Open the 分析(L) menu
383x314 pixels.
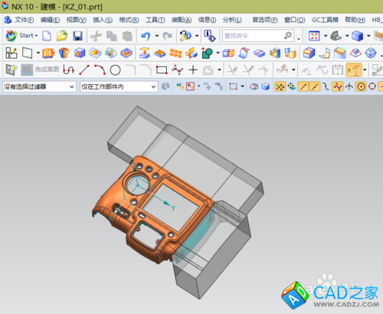coord(232,20)
